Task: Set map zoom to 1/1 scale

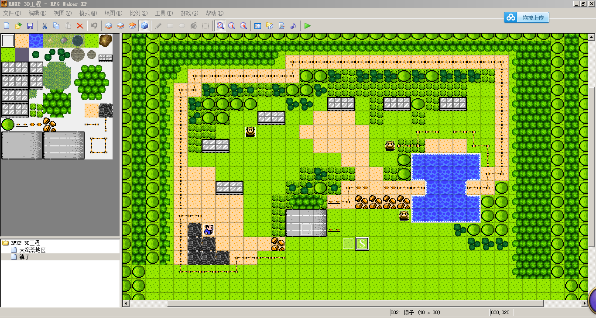Action: (x=220, y=26)
